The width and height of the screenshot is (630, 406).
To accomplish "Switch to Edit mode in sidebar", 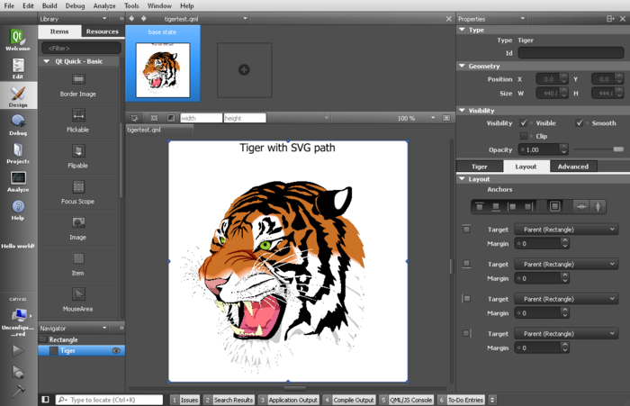I will pos(17,68).
